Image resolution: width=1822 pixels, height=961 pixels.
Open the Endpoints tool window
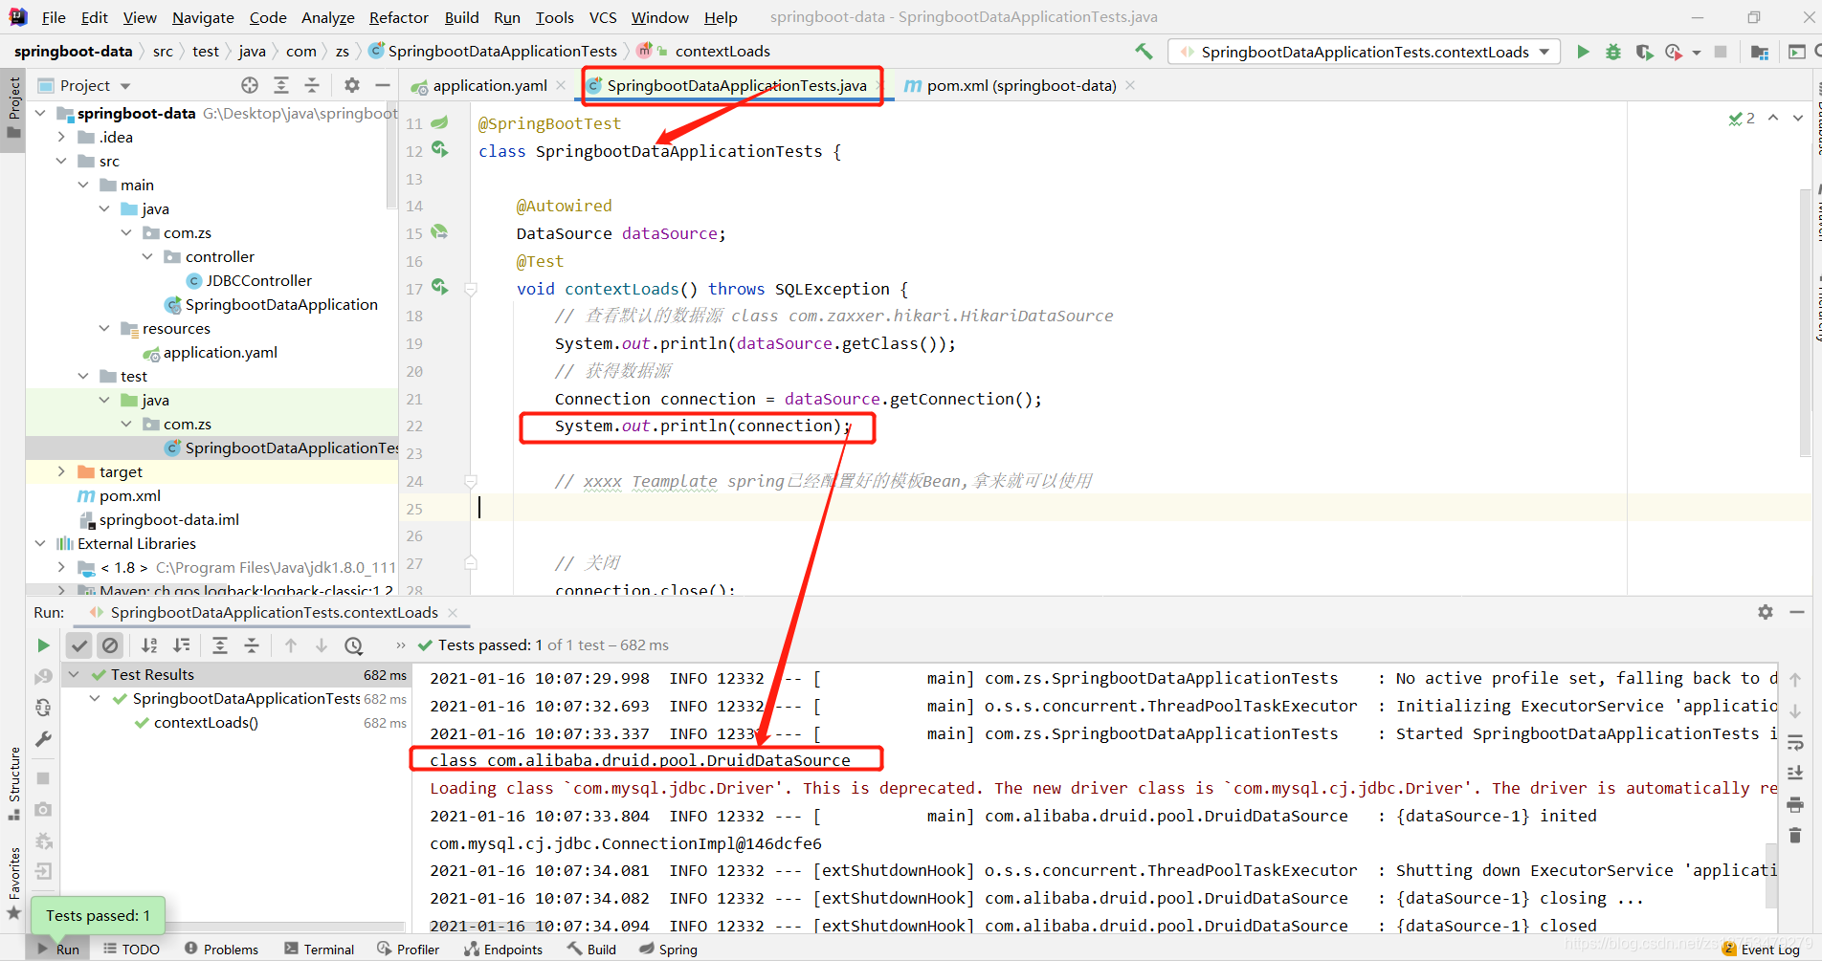(x=502, y=949)
